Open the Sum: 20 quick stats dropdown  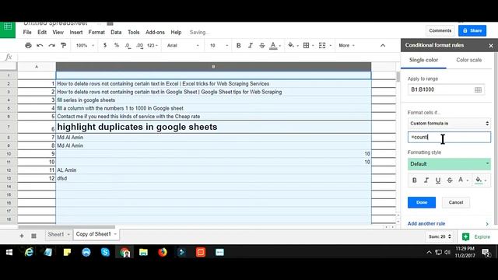point(440,236)
